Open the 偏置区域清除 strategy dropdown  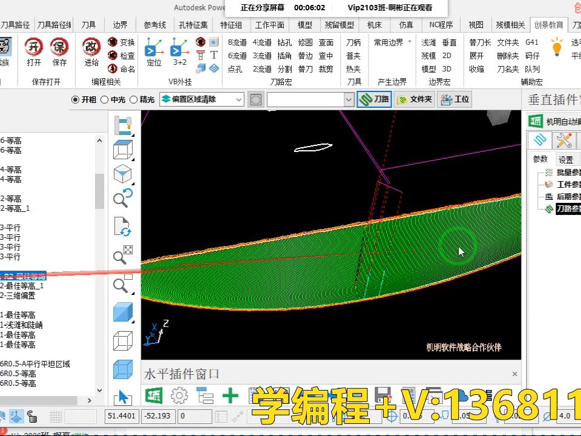point(202,99)
